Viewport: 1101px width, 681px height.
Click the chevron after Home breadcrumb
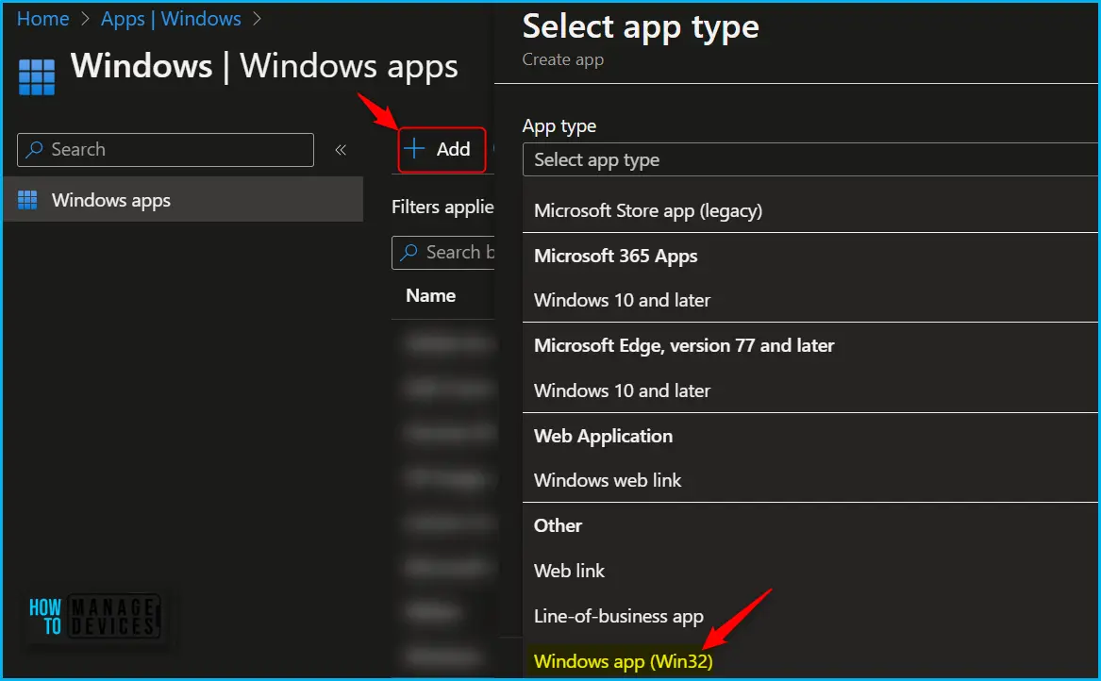85,19
